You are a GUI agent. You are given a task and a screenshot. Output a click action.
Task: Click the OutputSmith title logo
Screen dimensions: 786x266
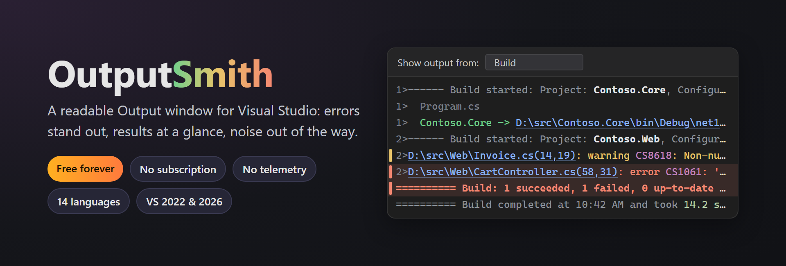(x=160, y=74)
